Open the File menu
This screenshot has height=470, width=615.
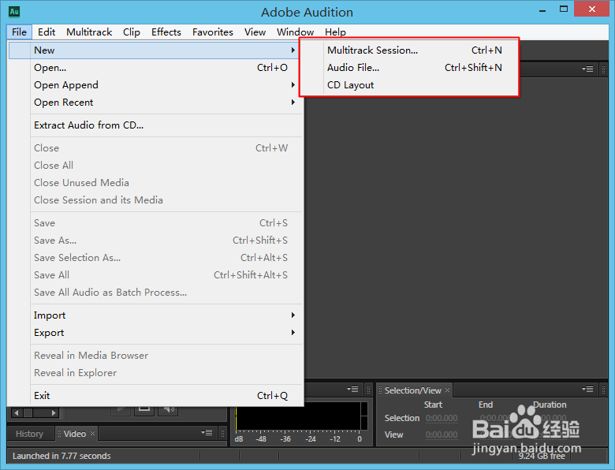[x=19, y=32]
